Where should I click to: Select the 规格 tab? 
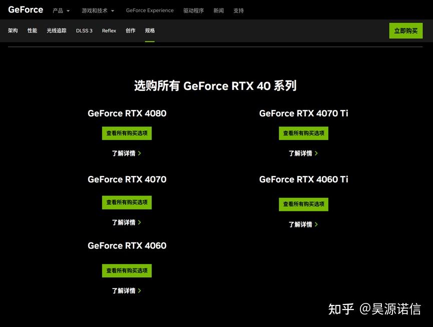click(x=150, y=30)
